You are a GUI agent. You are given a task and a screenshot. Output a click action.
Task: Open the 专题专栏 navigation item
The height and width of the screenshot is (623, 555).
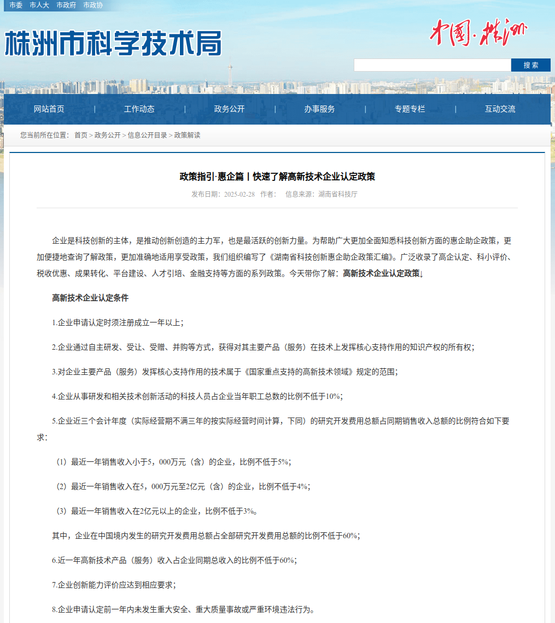410,109
